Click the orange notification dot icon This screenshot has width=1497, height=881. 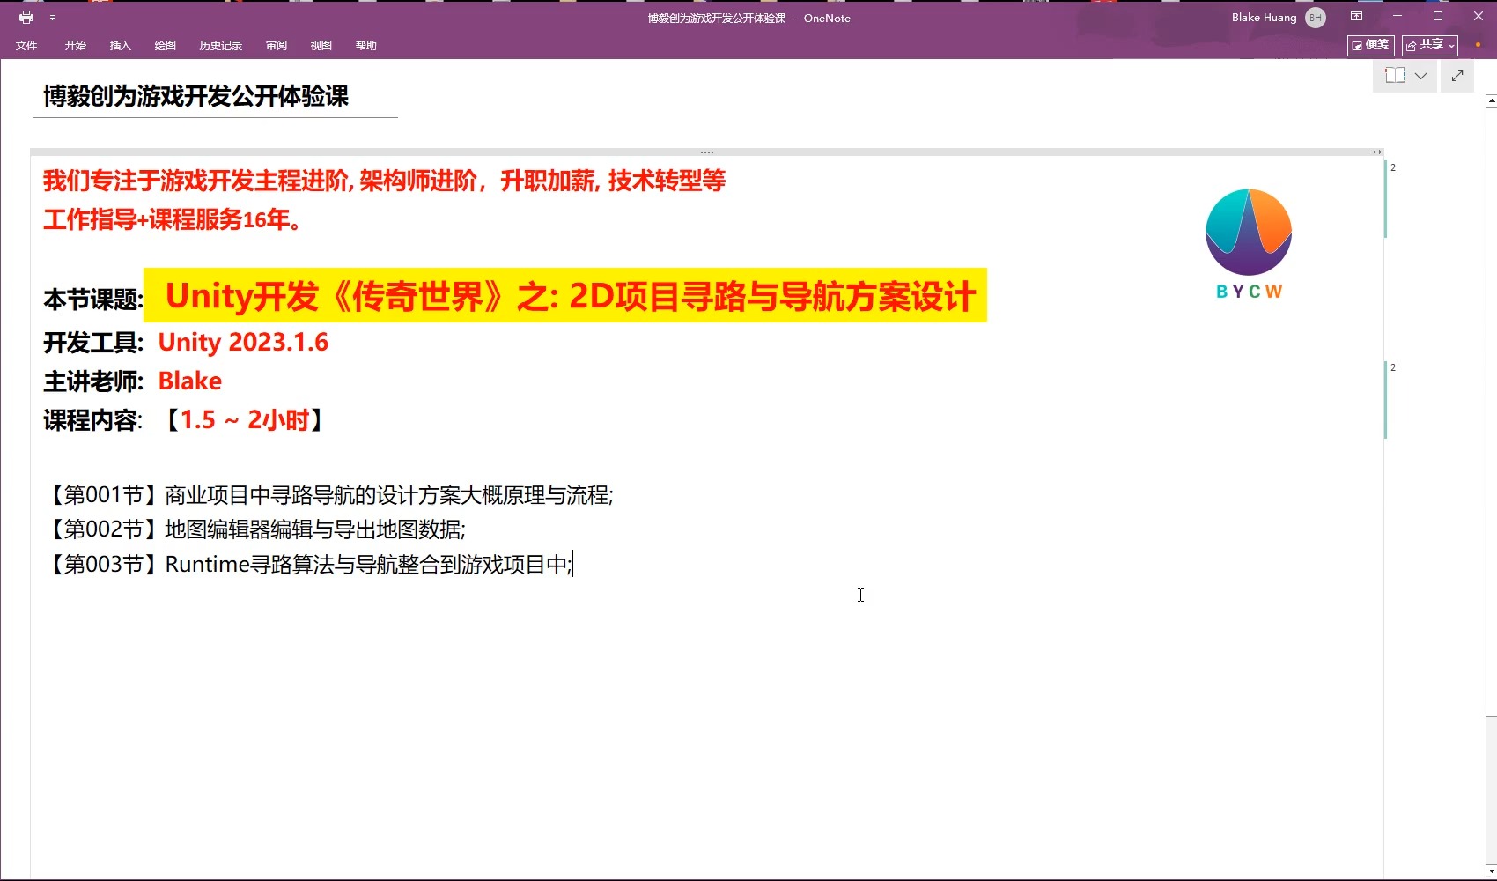pyautogui.click(x=1478, y=45)
